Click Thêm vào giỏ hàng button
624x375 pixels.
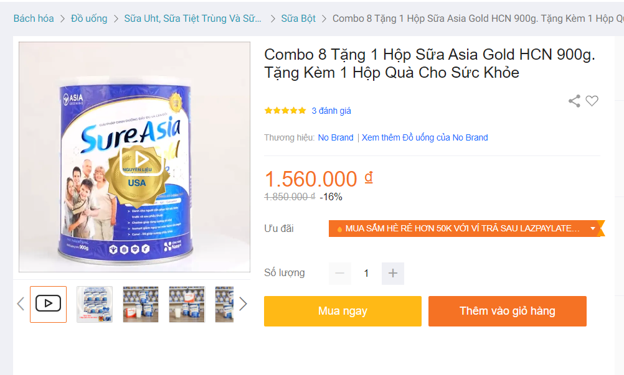507,311
